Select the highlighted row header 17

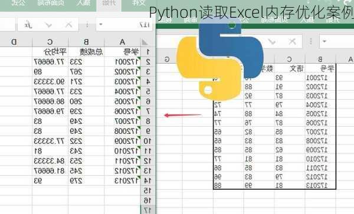147,210
